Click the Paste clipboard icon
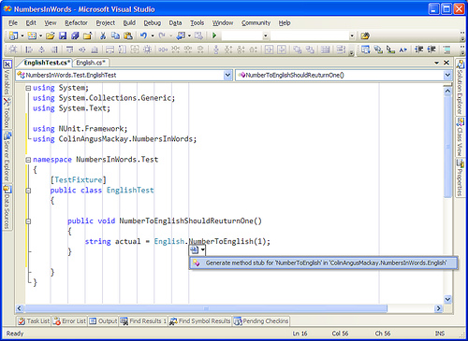Viewport: 468px width, 341px height. click(x=128, y=36)
